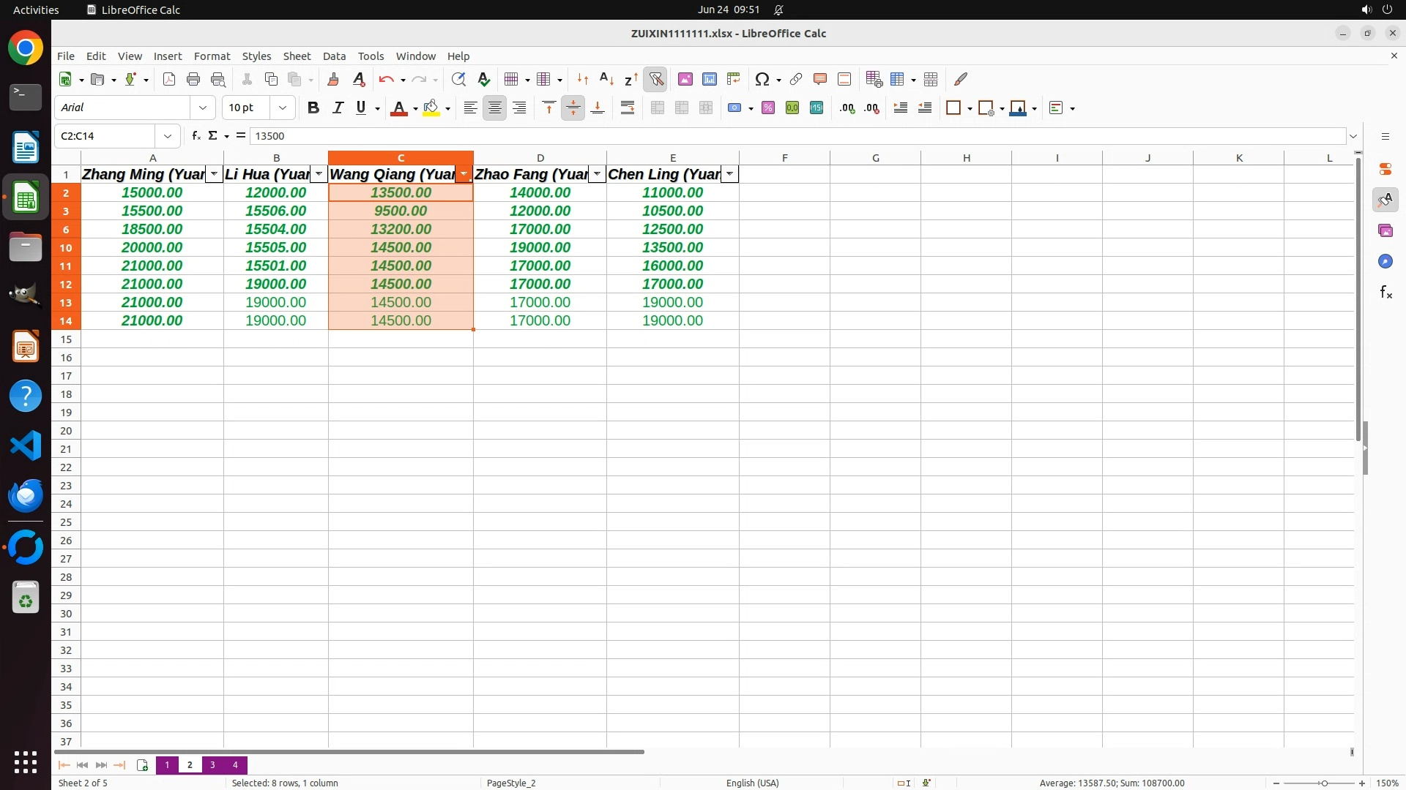
Task: Click the Clone Formatting paintbrush icon
Action: pos(333,79)
